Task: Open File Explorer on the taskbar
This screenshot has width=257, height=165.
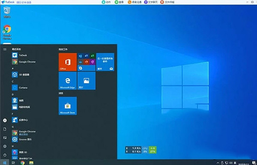Action: point(31,163)
